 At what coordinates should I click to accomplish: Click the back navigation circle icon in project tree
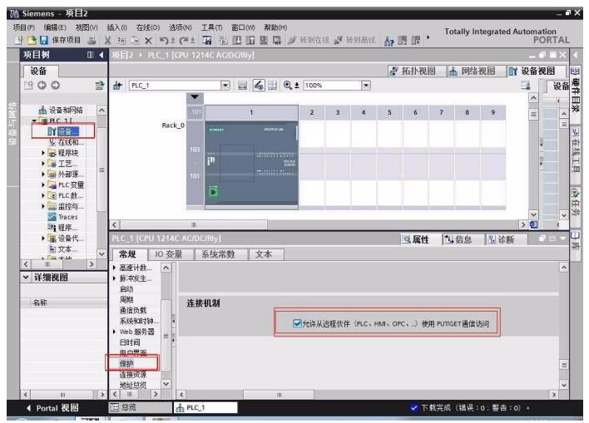pos(42,86)
